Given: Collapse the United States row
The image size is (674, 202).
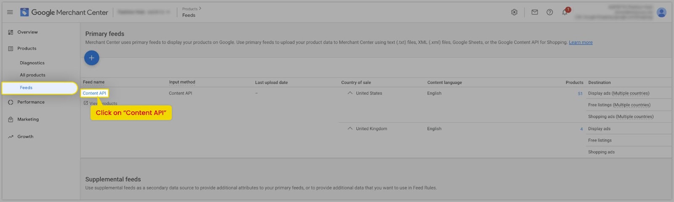Looking at the screenshot, I should (x=350, y=93).
